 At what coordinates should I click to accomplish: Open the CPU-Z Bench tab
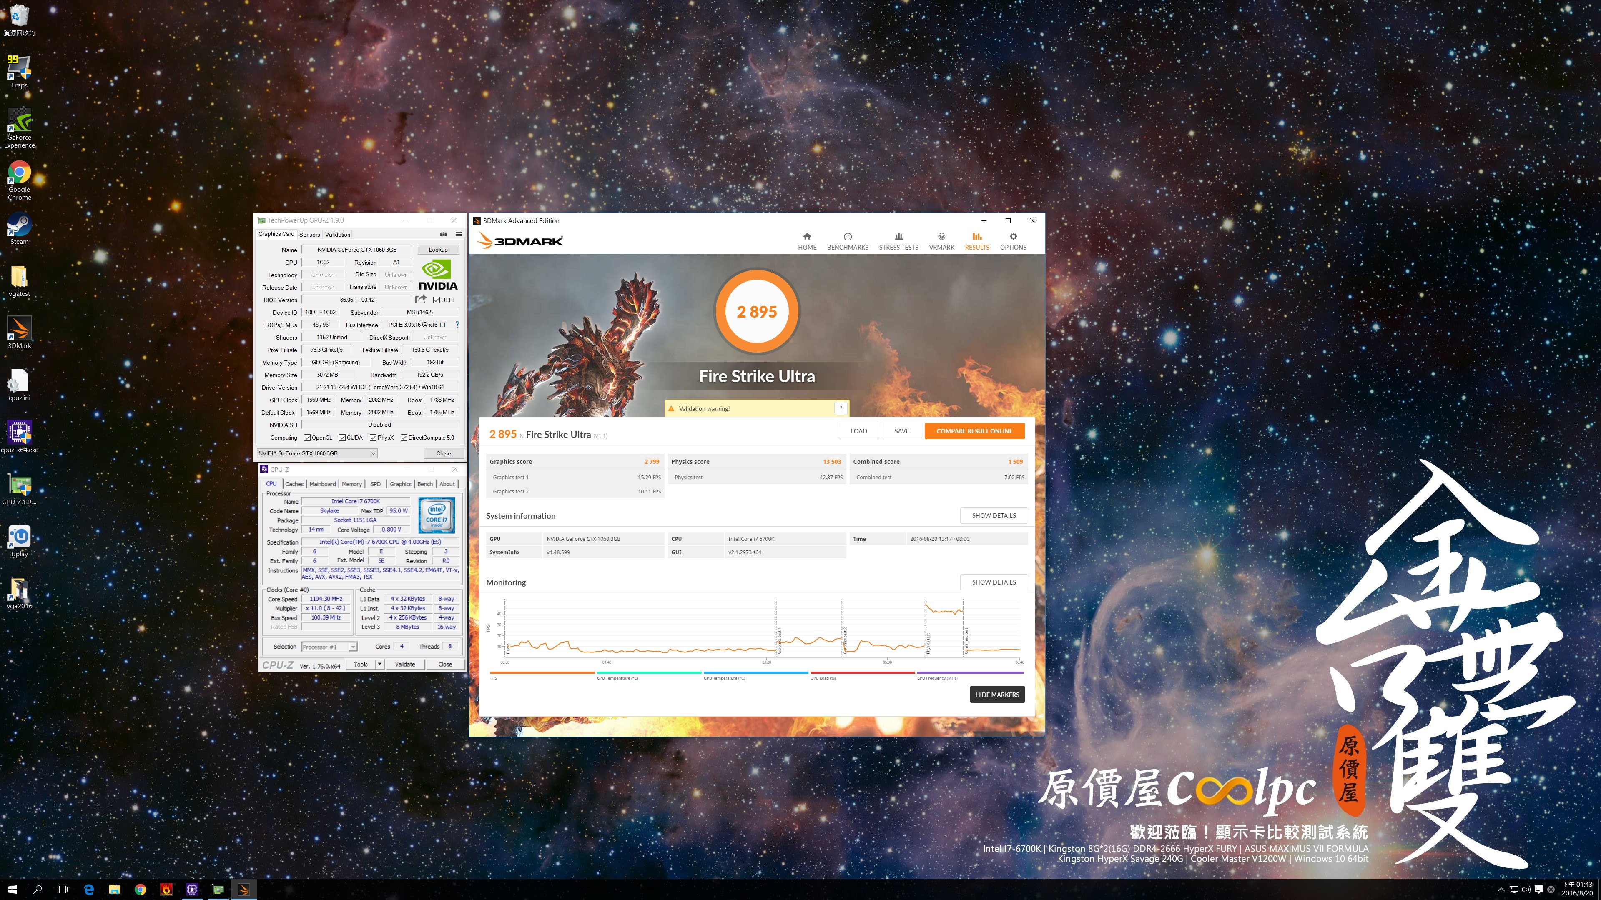tap(425, 484)
